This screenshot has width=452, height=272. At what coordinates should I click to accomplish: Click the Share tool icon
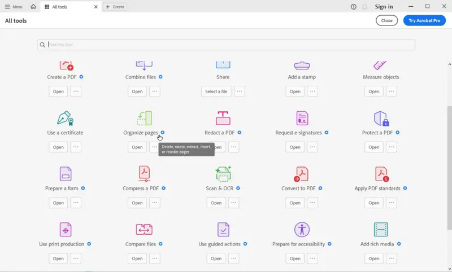point(223,65)
